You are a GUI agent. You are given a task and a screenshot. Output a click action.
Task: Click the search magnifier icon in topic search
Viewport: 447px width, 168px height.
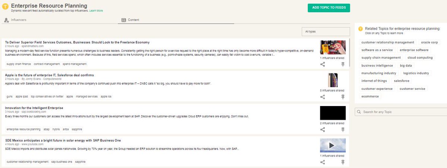click(x=359, y=112)
